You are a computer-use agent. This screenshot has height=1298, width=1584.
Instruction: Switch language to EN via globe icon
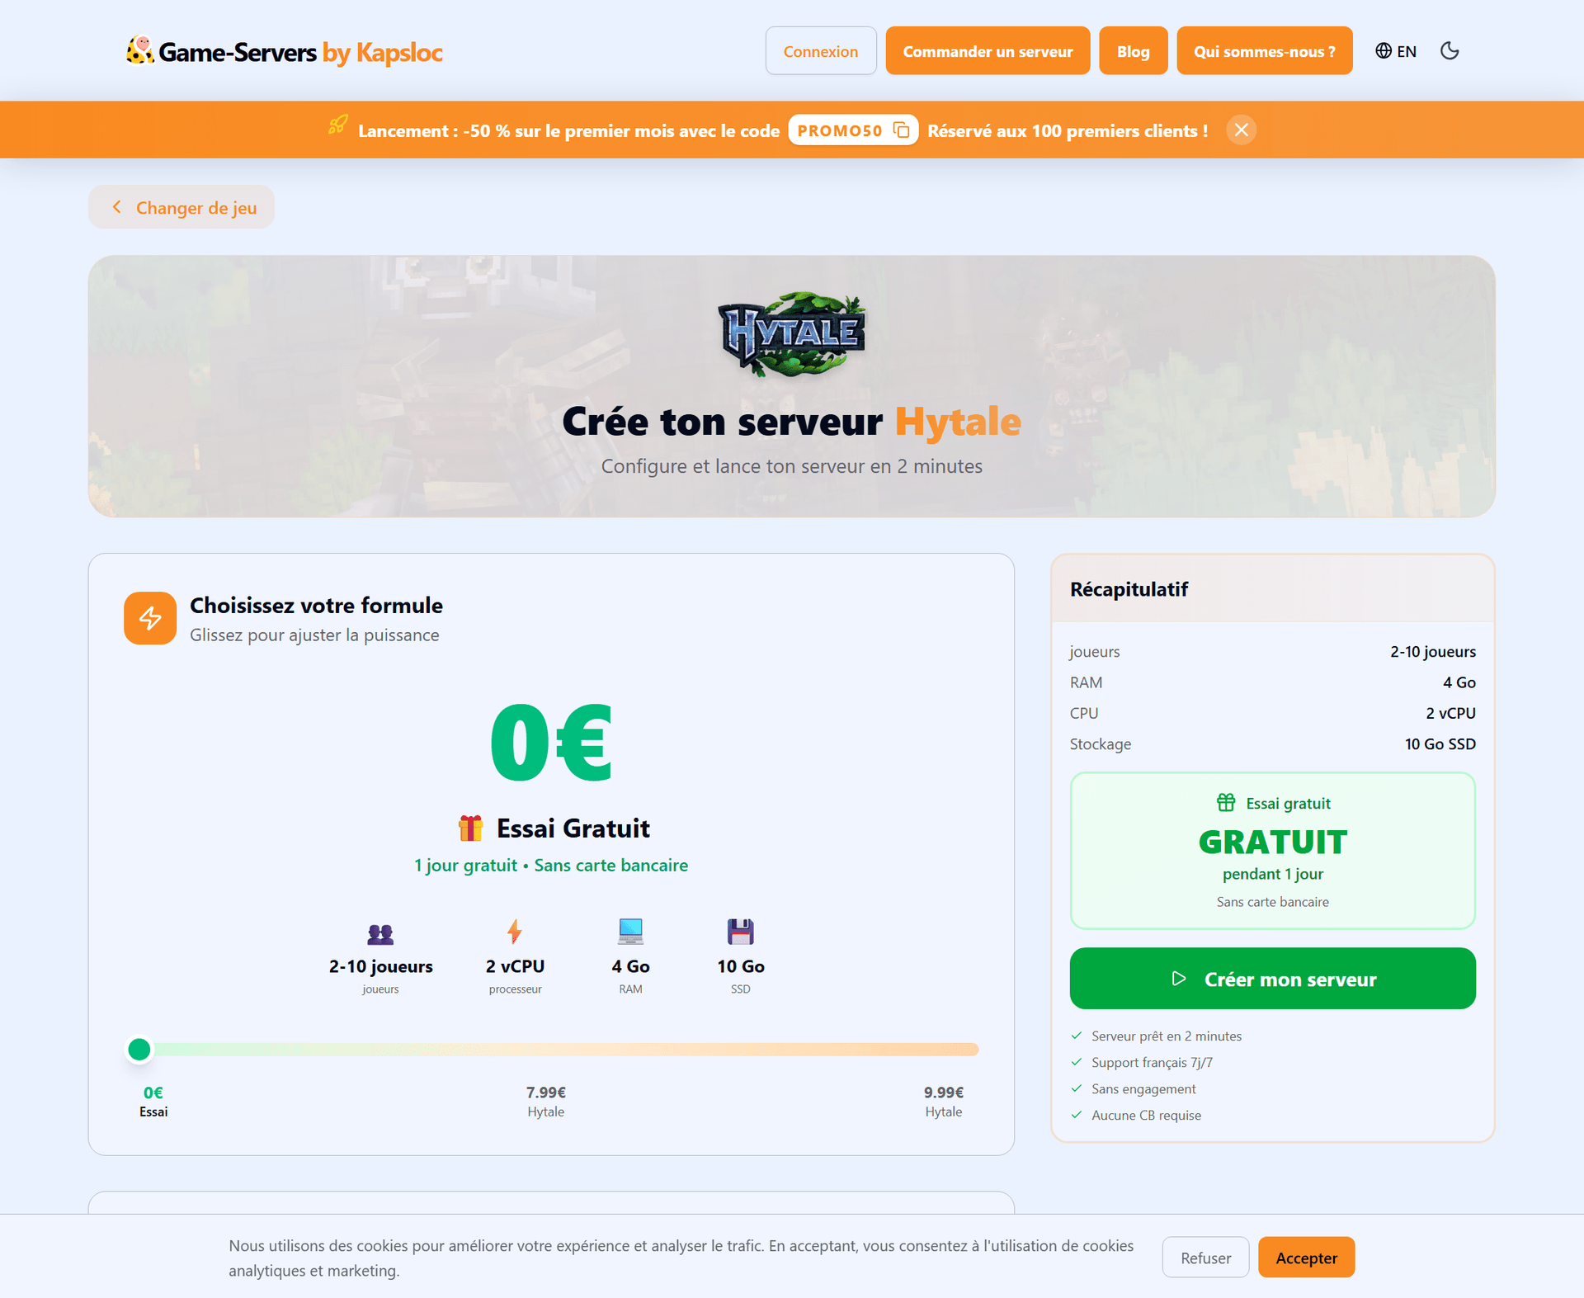click(x=1396, y=51)
